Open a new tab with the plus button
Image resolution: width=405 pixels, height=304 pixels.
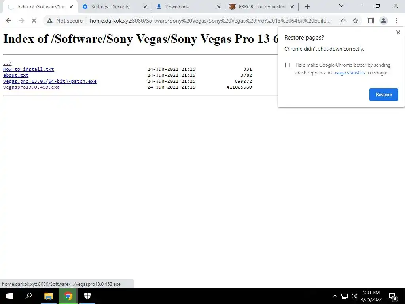(307, 7)
